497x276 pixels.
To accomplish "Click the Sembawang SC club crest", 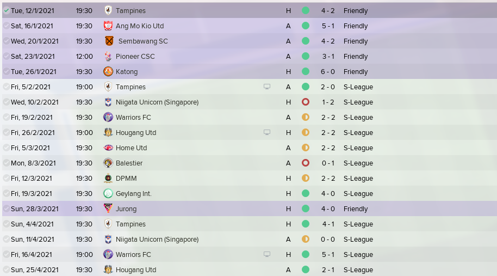I will point(109,41).
